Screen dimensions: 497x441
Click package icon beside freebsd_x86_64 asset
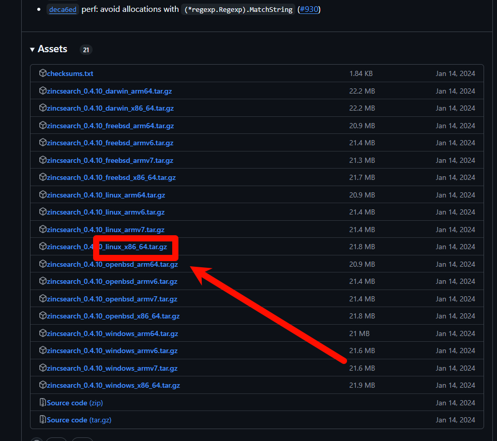43,177
